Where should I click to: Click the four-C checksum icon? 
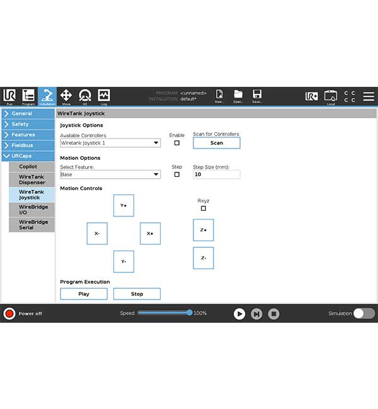tap(350, 96)
